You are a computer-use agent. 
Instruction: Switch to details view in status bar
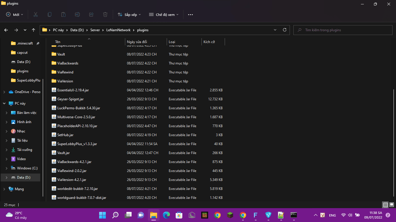pyautogui.click(x=385, y=205)
